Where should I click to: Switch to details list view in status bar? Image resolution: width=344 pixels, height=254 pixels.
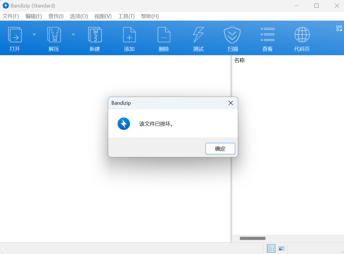click(271, 248)
